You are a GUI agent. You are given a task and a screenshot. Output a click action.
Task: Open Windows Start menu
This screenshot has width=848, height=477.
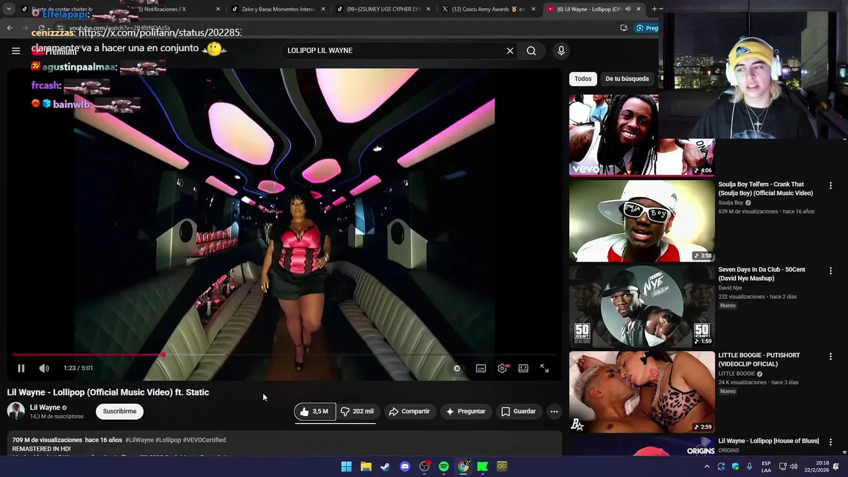point(346,466)
